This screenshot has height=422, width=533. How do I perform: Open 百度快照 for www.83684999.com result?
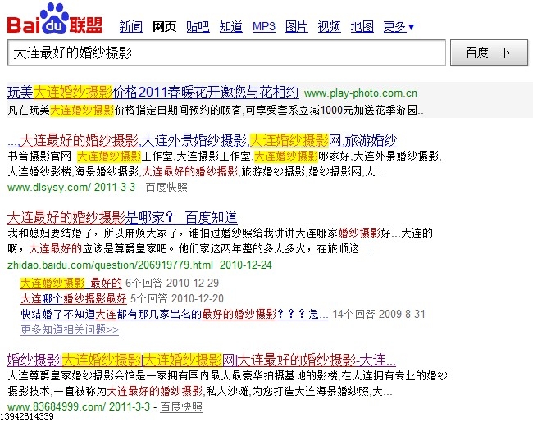181,406
